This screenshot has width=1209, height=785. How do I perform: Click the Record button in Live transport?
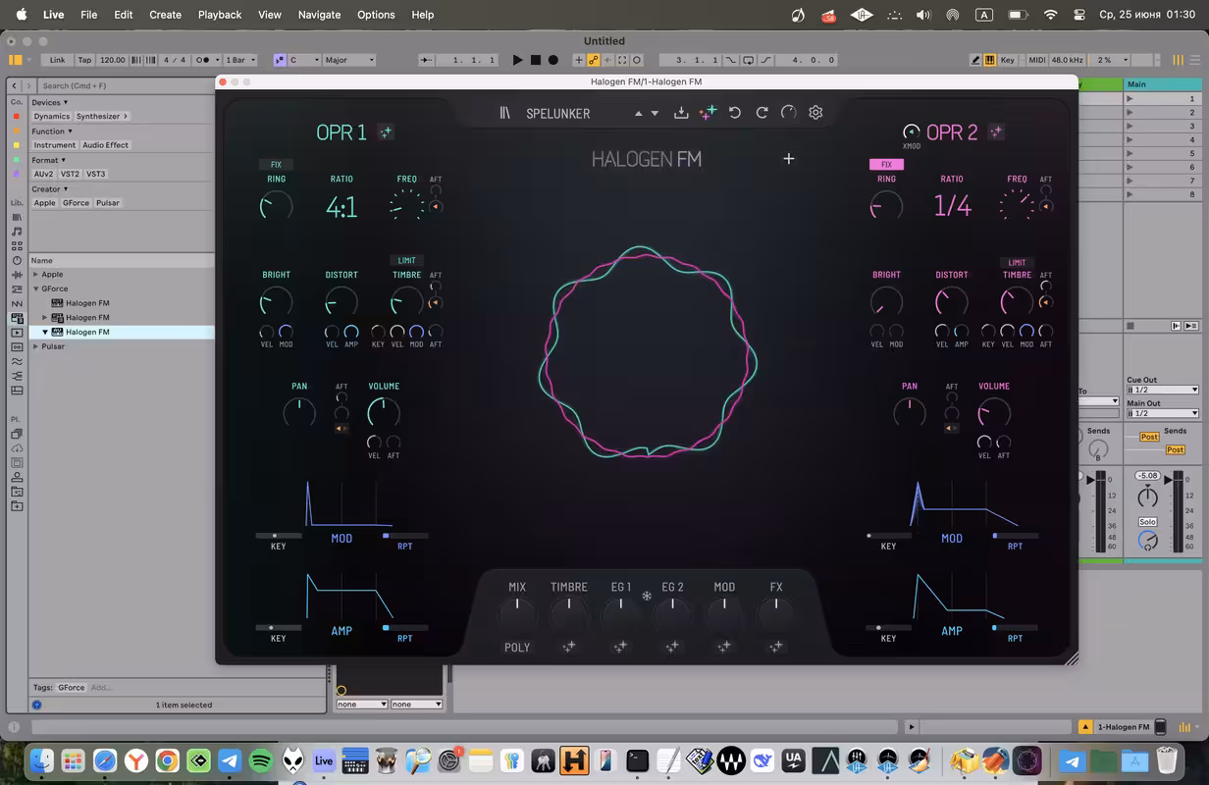point(552,60)
